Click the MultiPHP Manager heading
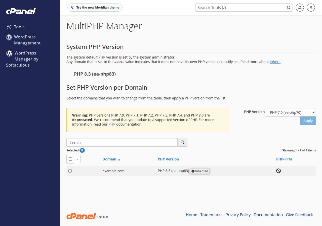This screenshot has height=226, width=322. point(104,26)
